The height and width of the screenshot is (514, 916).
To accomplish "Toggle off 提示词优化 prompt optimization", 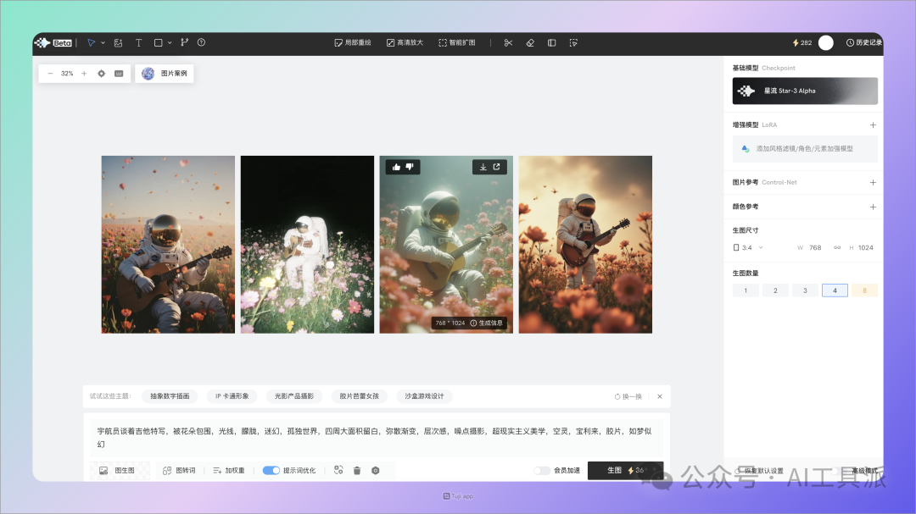I will click(272, 470).
